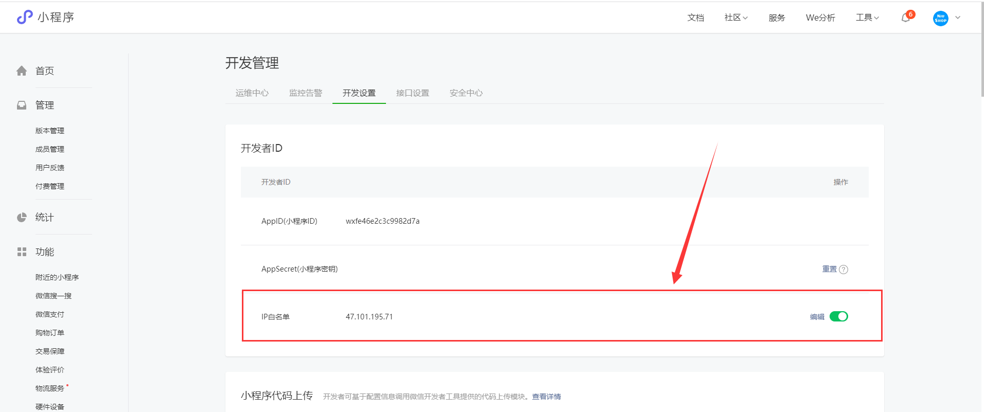Image resolution: width=984 pixels, height=412 pixels.
Task: Click the inbox icon beside 管理
Action: (x=22, y=105)
